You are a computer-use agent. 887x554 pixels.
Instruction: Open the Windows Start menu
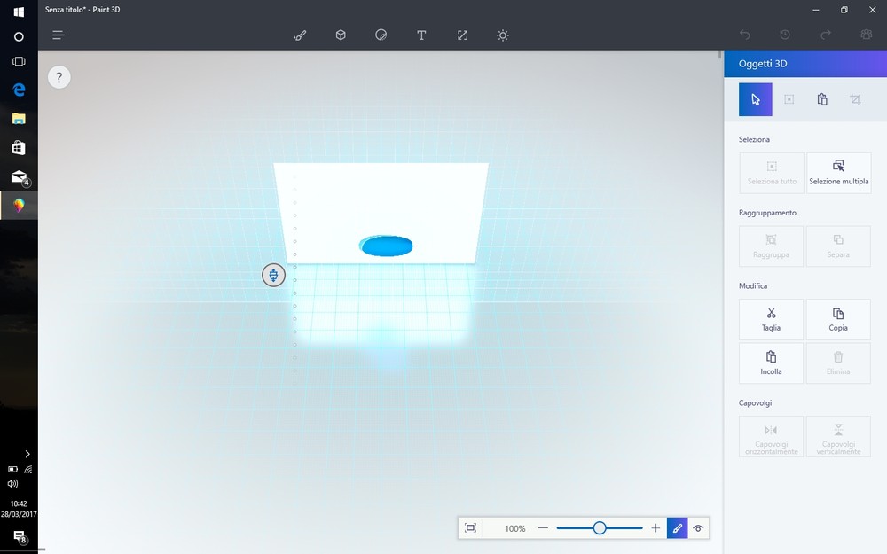[19, 12]
